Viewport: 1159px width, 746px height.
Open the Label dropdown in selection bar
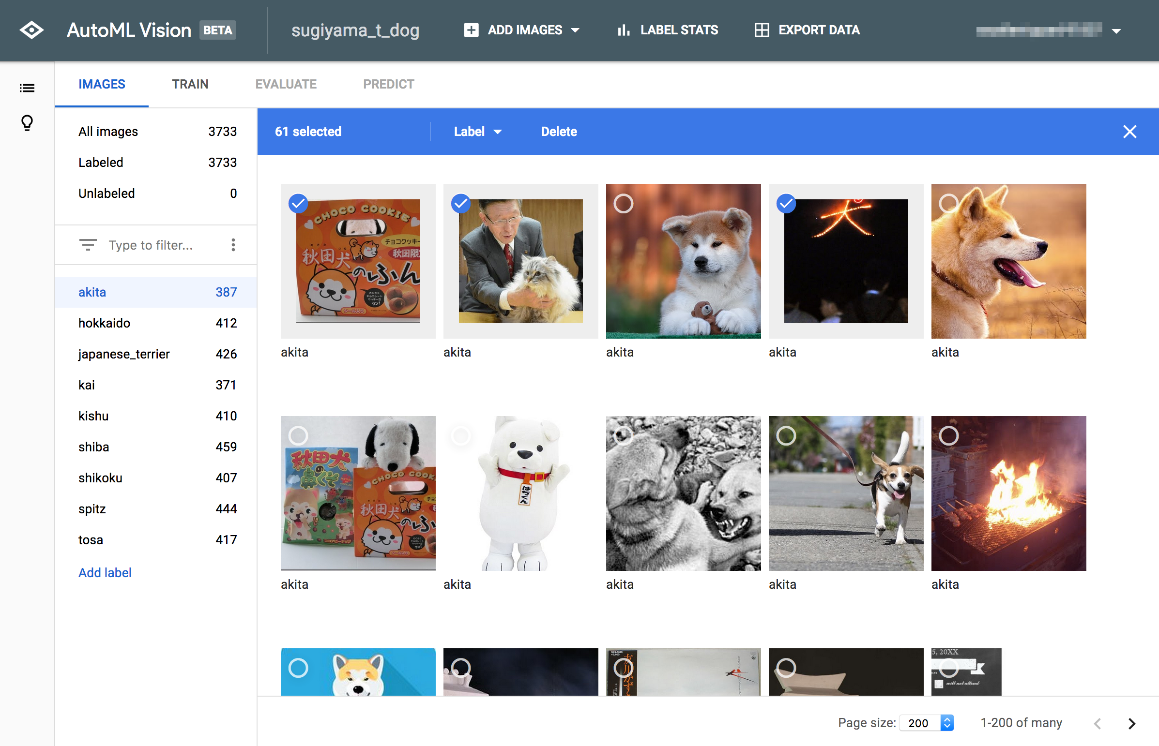[x=477, y=131]
